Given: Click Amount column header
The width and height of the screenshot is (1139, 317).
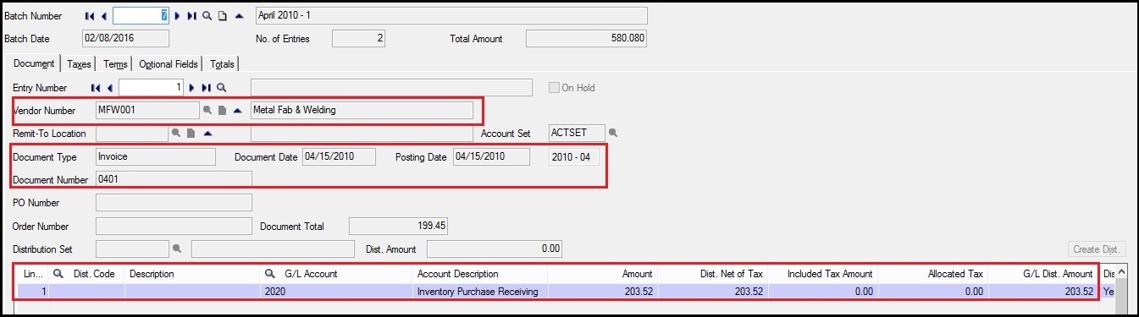Looking at the screenshot, I should point(602,274).
